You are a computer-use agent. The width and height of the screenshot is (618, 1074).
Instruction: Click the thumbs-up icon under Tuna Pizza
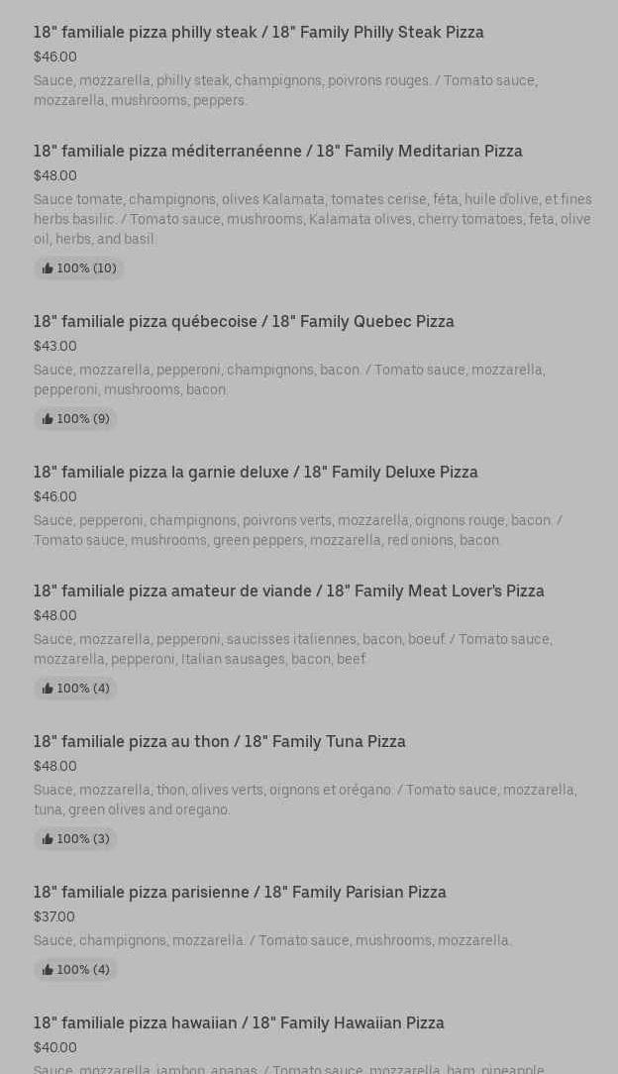point(48,839)
